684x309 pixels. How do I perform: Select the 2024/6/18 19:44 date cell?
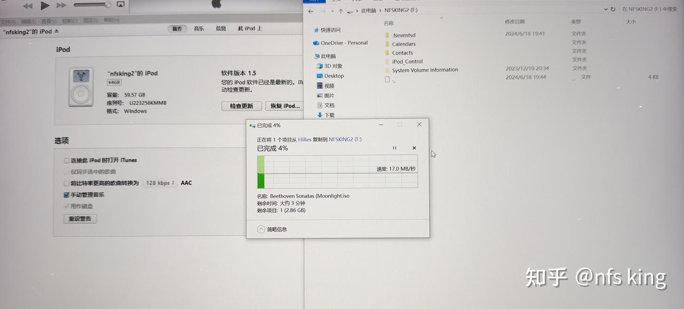point(526,77)
